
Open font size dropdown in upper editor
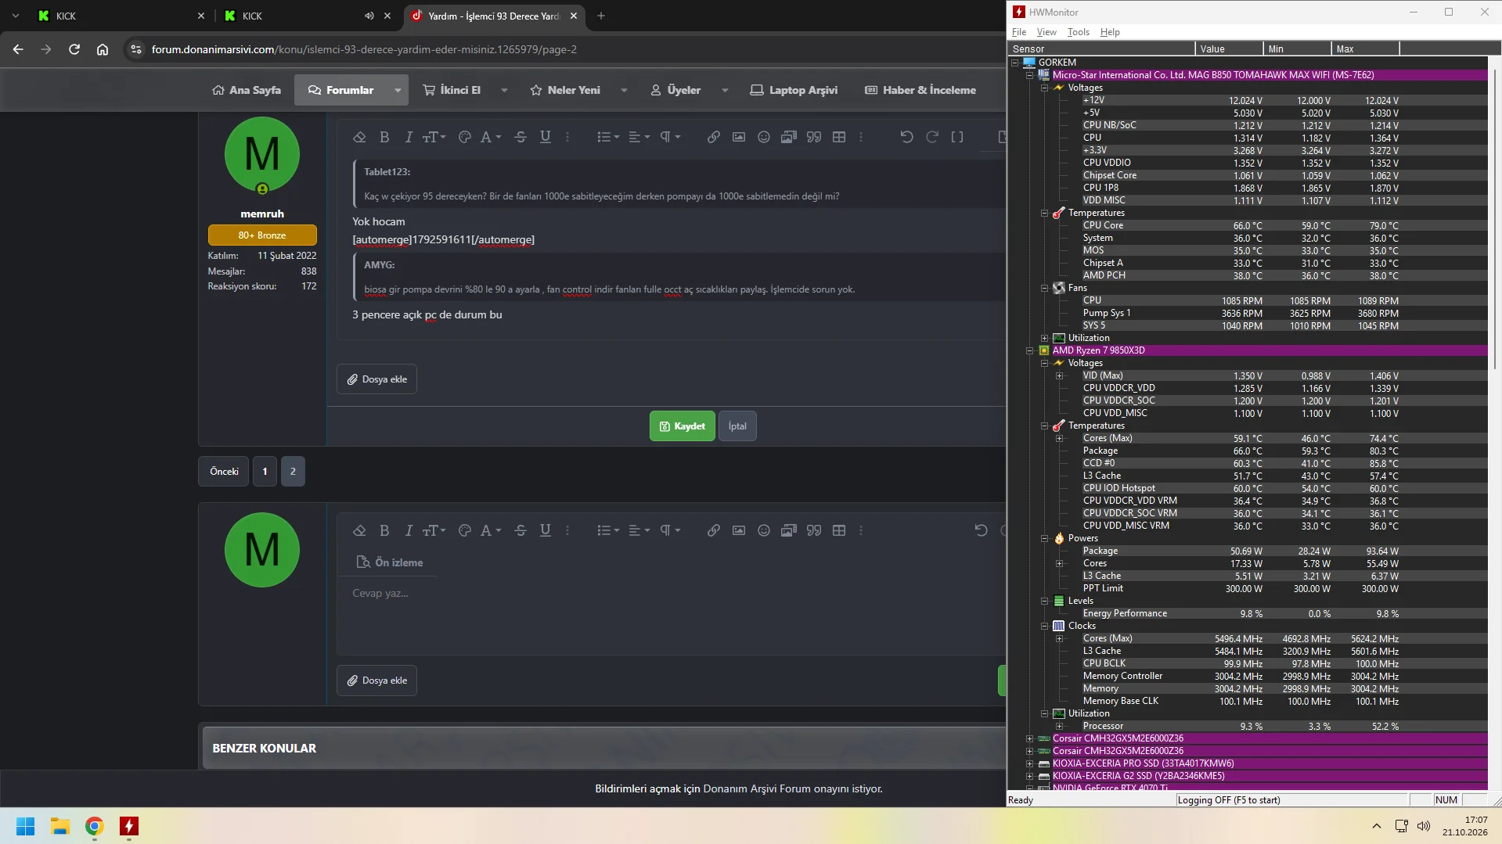pos(434,137)
